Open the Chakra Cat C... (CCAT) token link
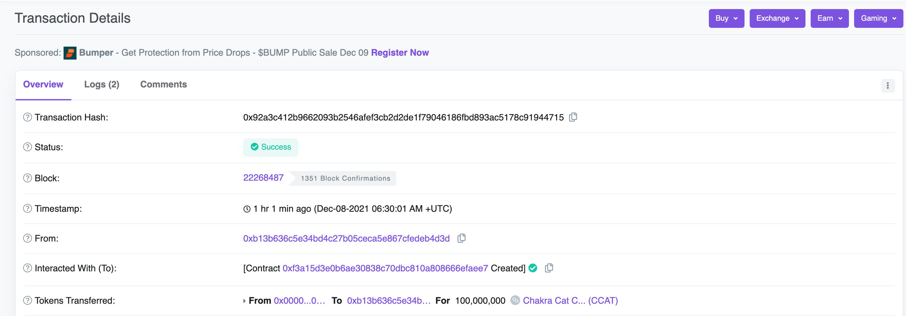Viewport: 906px width, 316px height. pyautogui.click(x=570, y=300)
